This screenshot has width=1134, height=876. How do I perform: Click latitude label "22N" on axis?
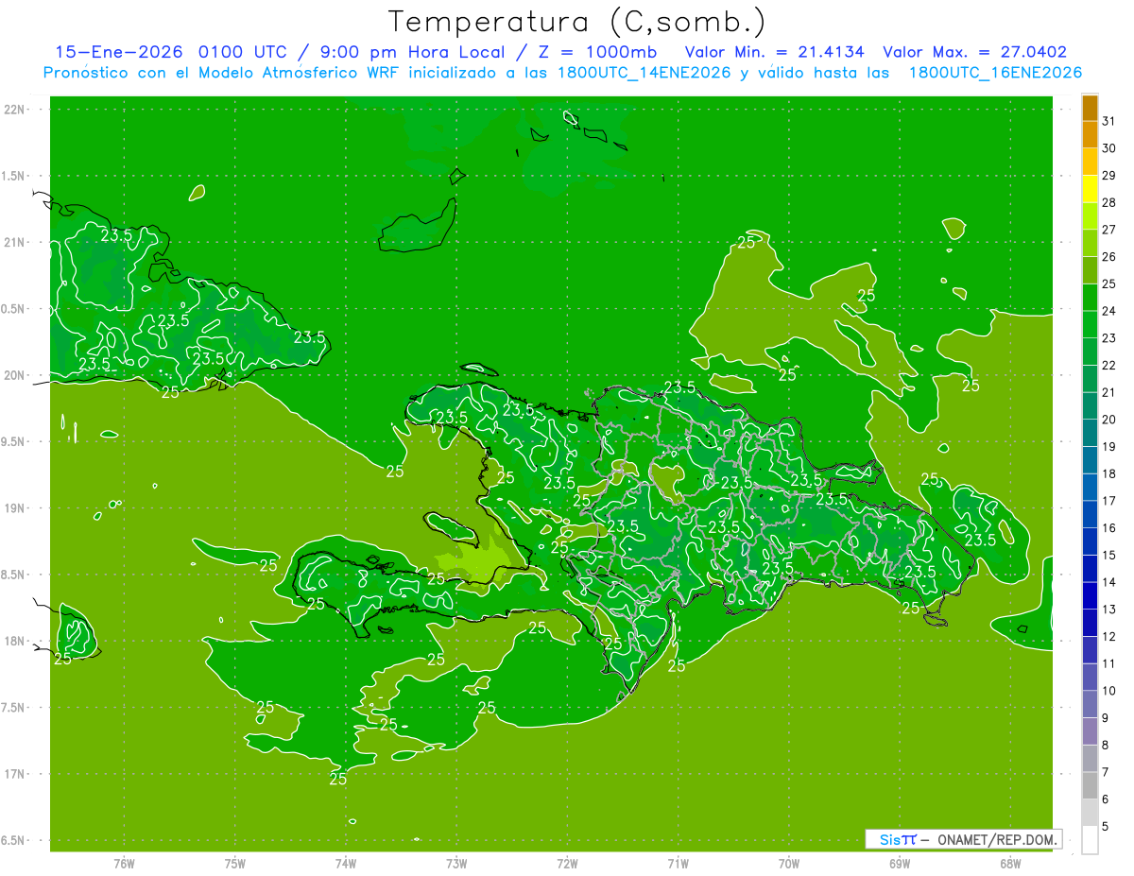coord(13,110)
